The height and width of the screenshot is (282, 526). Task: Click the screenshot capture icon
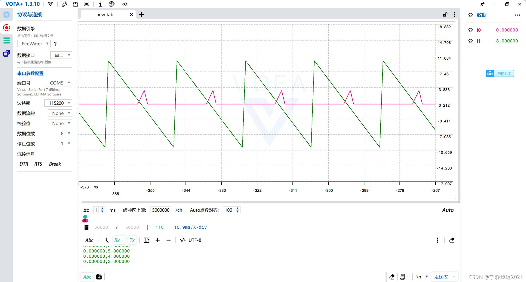(87, 4)
